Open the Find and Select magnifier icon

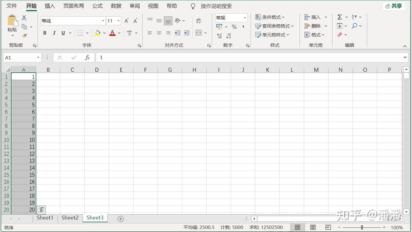click(354, 26)
